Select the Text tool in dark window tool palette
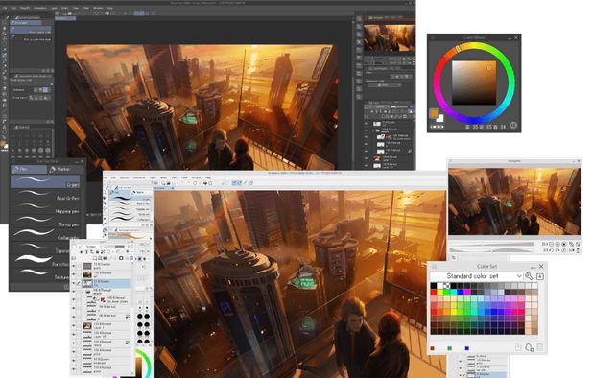Viewport: 593px width, 378px height. [4, 128]
